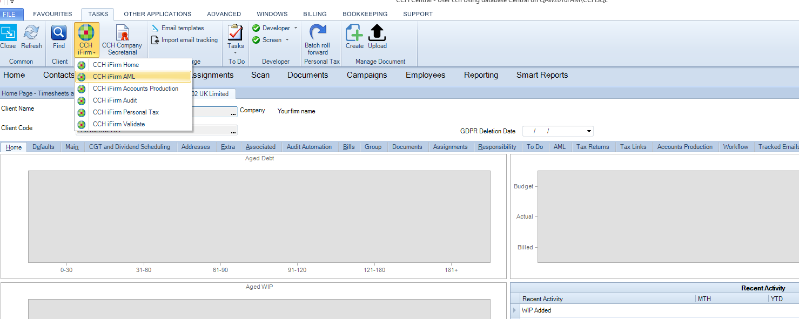Viewport: 799px width, 319px height.
Task: Switch to BOOKKEEPING ribbon tab
Action: (x=365, y=14)
